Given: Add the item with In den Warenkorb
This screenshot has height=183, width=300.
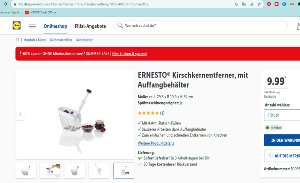Looking at the screenshot, I should (x=282, y=140).
